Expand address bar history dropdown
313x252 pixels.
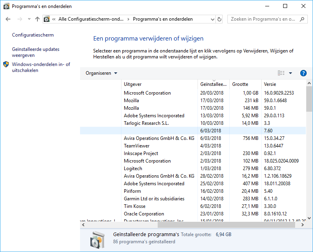click(x=213, y=19)
